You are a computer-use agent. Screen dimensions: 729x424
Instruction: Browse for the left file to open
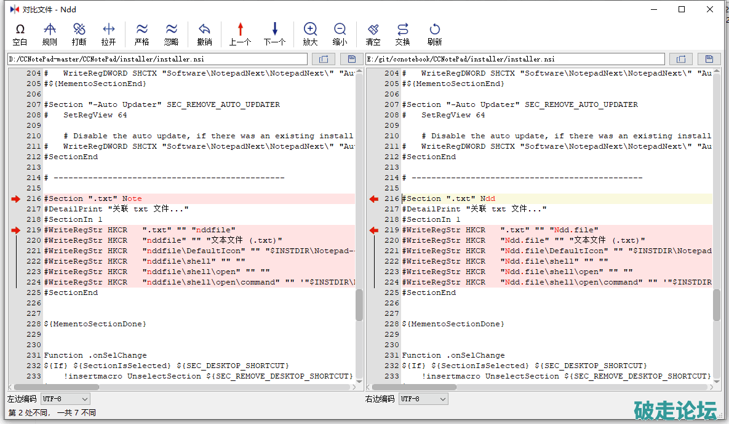pyautogui.click(x=324, y=59)
